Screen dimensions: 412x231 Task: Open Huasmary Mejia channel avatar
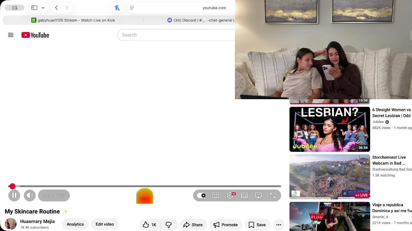[x=11, y=224]
